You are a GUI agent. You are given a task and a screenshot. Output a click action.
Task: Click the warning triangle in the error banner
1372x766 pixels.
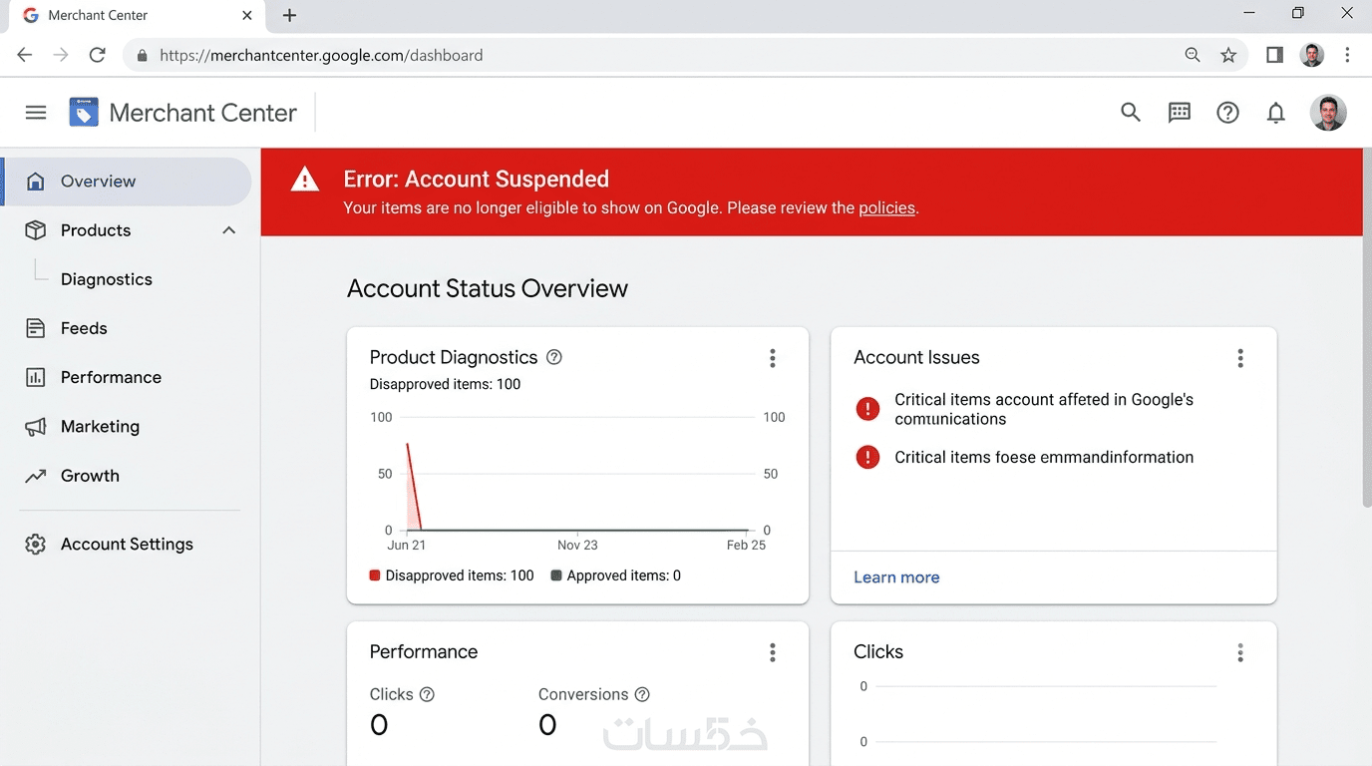tap(305, 180)
